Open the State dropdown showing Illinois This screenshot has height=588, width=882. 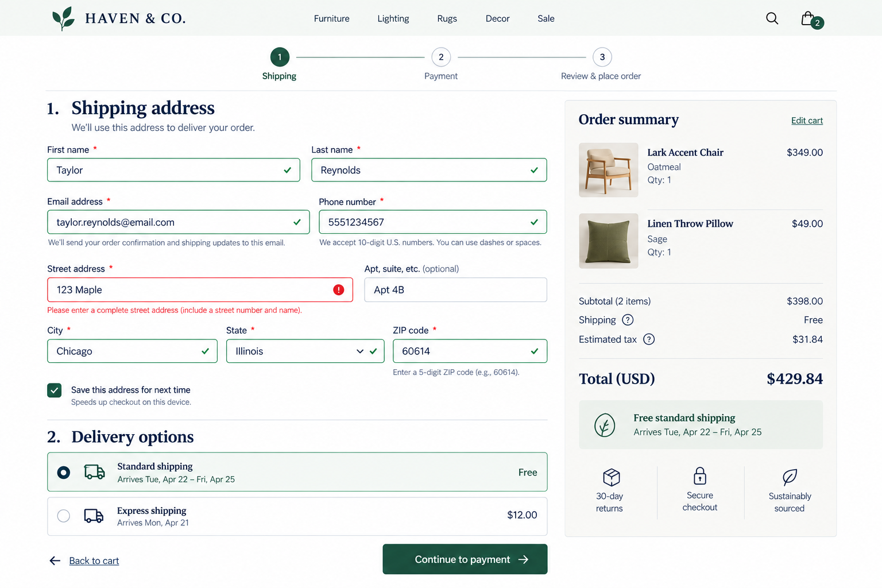[x=305, y=351]
